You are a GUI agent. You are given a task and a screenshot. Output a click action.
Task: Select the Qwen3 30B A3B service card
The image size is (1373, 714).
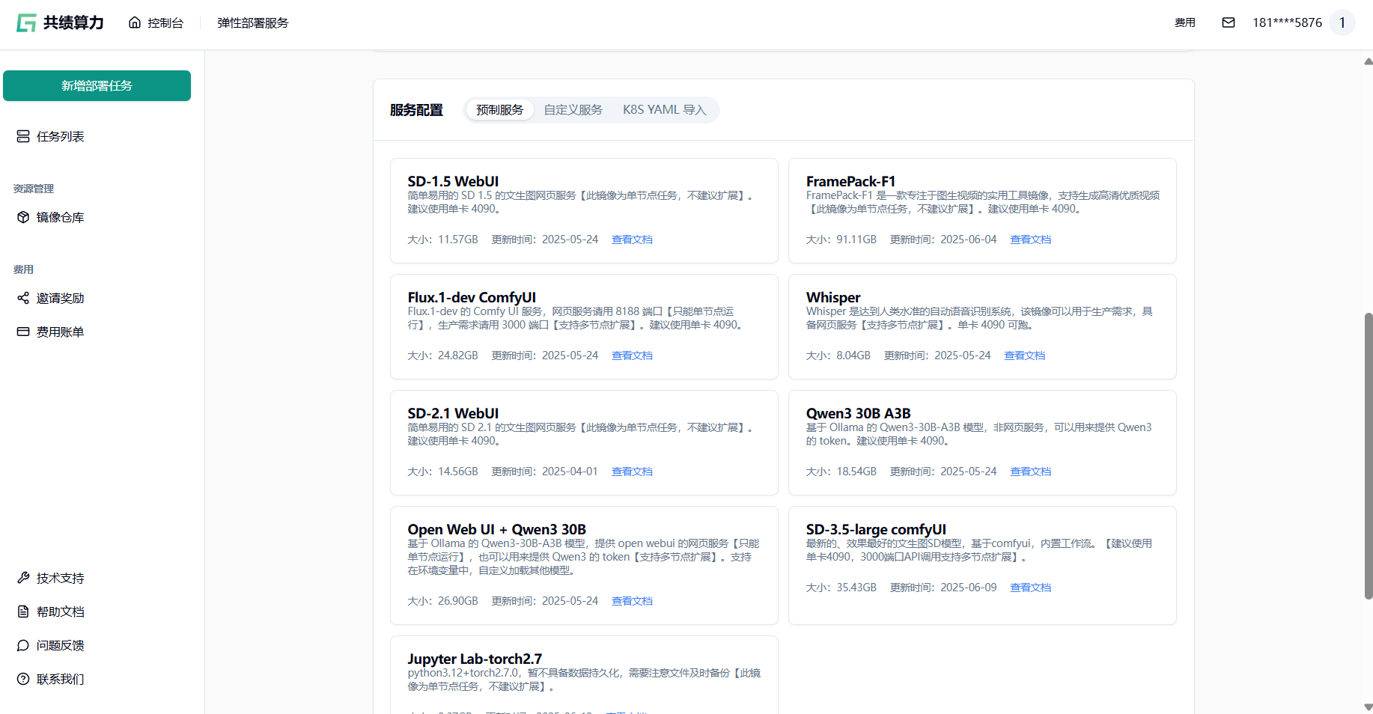[981, 442]
